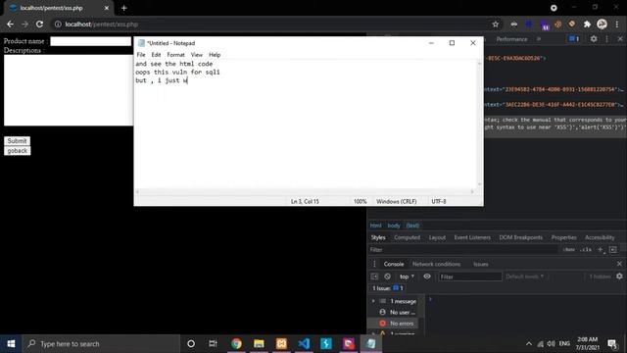The height and width of the screenshot is (353, 627).
Task: Open Visual Studio Code from the taskbar
Action: click(x=304, y=344)
